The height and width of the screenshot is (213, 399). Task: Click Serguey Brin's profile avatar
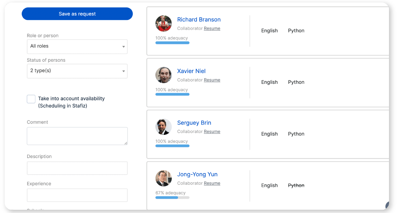click(163, 127)
